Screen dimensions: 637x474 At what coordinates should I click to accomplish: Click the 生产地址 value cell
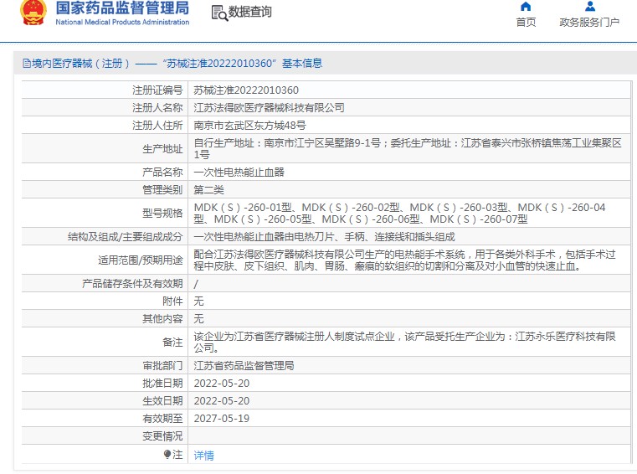click(409, 148)
